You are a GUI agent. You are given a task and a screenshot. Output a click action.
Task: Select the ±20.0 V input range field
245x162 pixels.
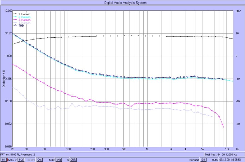[x=12, y=160]
